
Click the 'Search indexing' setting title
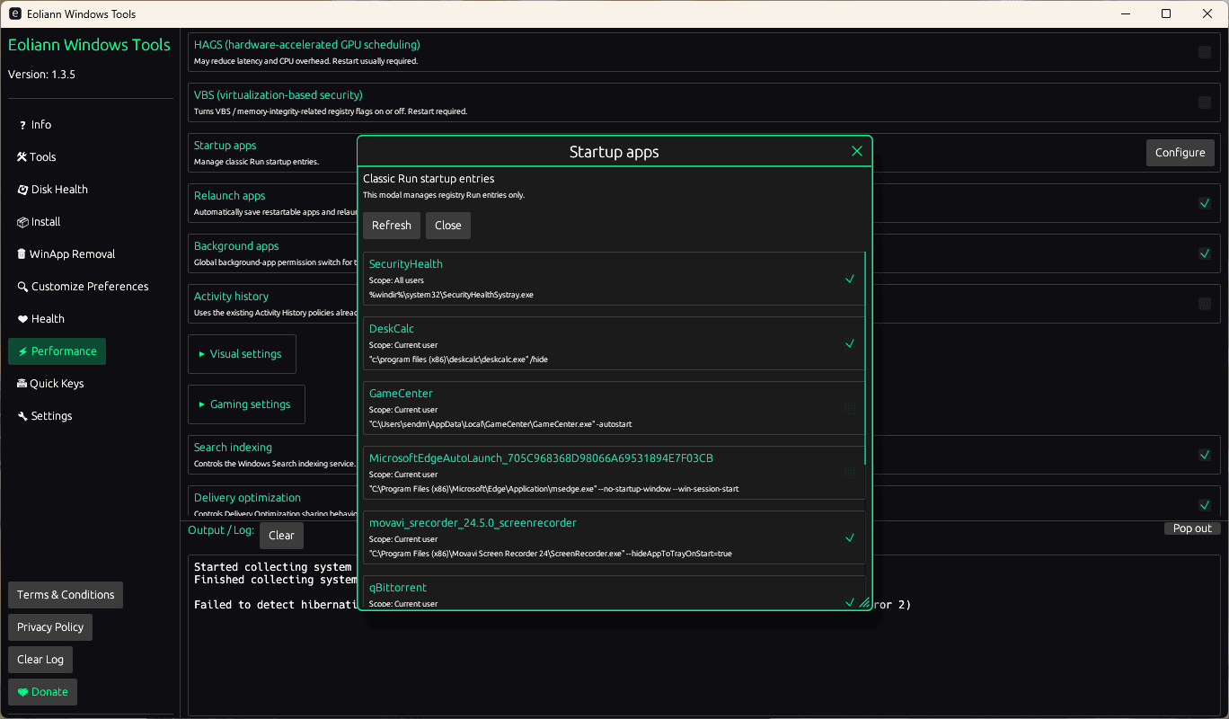(x=233, y=448)
